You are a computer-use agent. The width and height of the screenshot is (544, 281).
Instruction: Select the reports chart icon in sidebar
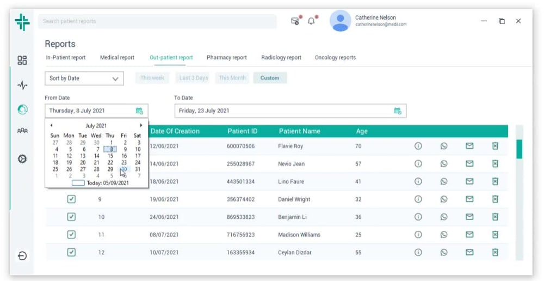point(22,110)
